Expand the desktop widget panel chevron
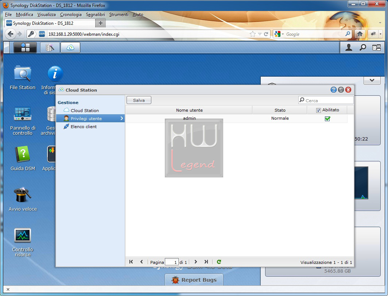388x296 pixels. tap(372, 80)
